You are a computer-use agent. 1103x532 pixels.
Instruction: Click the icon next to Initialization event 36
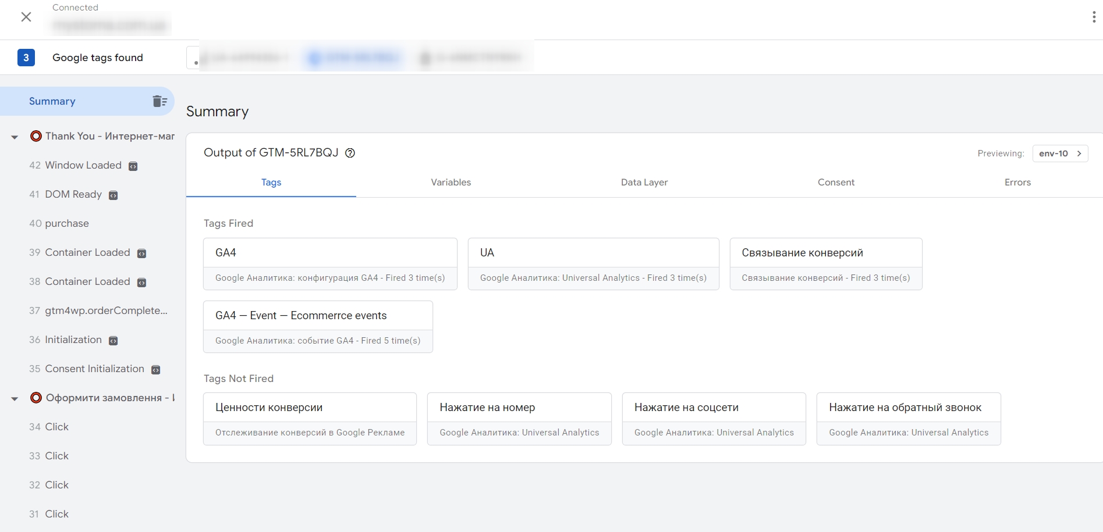coord(114,341)
